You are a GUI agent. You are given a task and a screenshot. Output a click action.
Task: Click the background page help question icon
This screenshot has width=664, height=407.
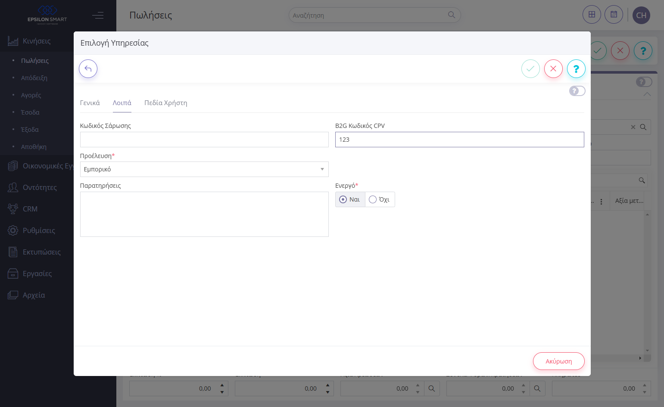[643, 51]
